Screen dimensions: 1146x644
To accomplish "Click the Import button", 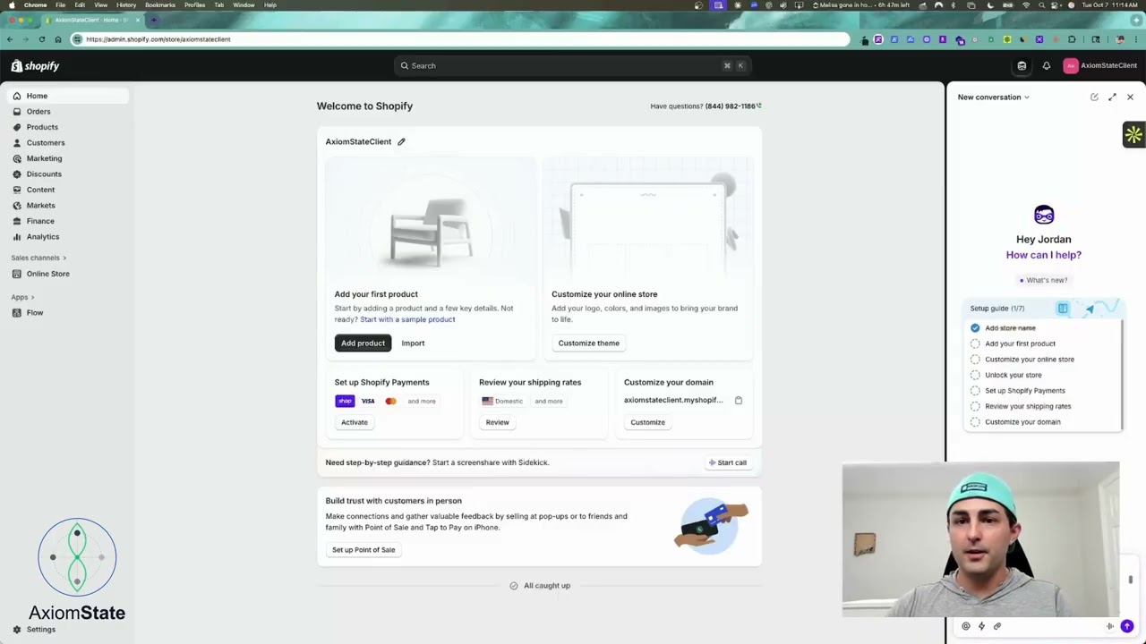I will click(413, 343).
